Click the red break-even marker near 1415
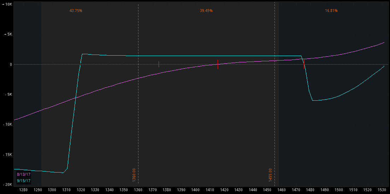 tap(218, 64)
